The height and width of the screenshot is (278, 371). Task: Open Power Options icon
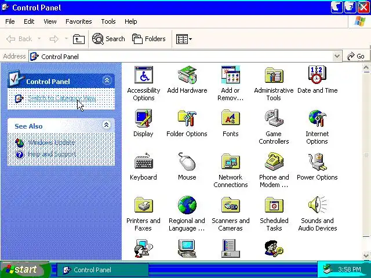(317, 162)
